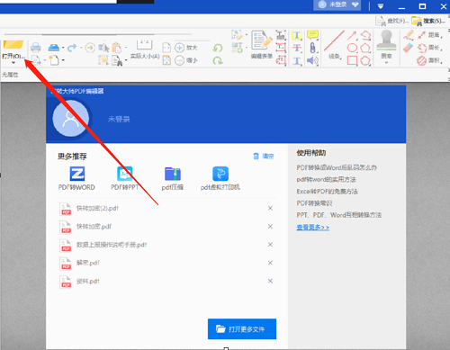The width and height of the screenshot is (450, 350).
Task: Open the PDF转PPT recommendation
Action: 125,178
